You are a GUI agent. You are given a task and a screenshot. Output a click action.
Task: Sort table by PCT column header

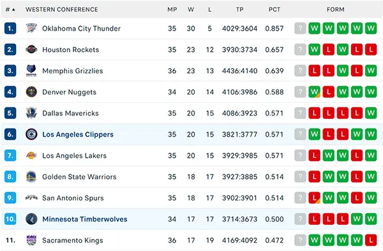pos(274,10)
